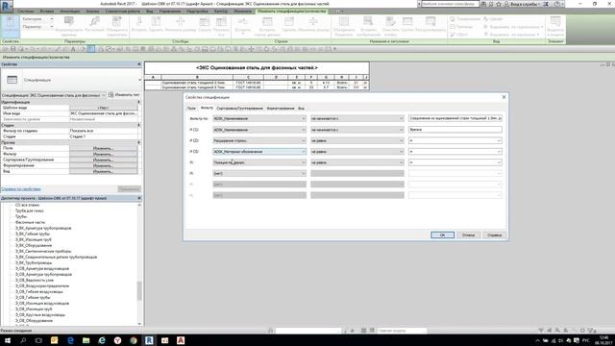Open the Revit application menu button

pyautogui.click(x=7, y=7)
